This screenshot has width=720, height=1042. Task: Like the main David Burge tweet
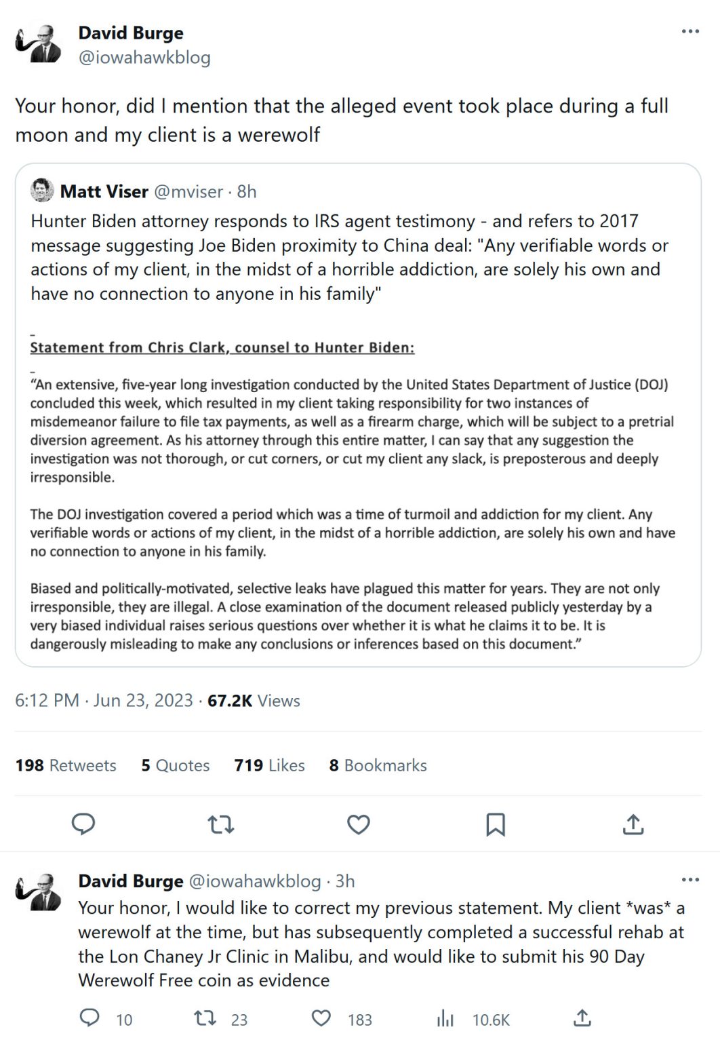pyautogui.click(x=359, y=824)
